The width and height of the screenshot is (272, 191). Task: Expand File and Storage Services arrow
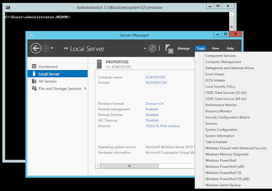coord(85,88)
